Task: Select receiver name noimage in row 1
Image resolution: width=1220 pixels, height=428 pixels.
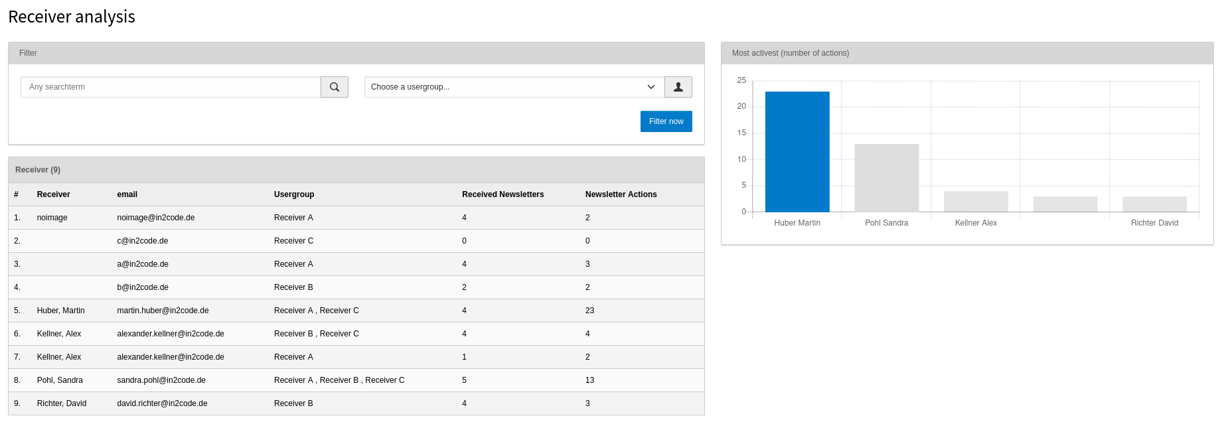Action: point(52,218)
